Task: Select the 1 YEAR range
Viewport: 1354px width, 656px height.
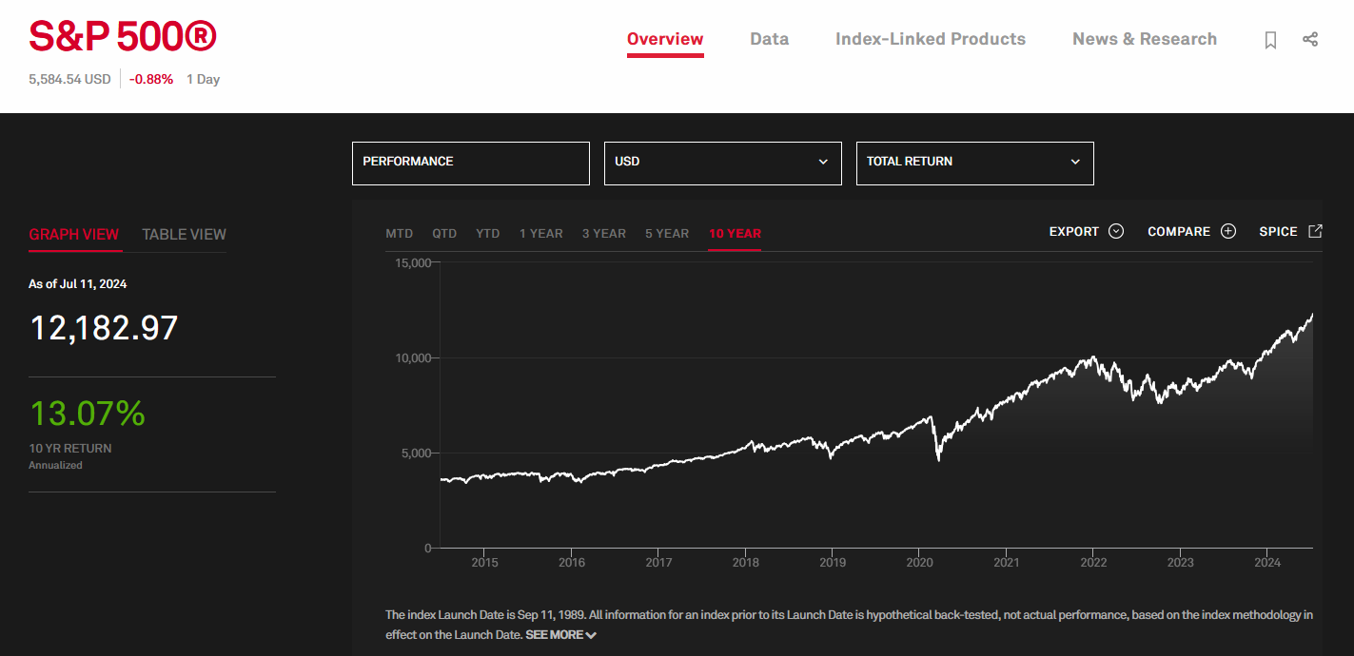Action: pyautogui.click(x=541, y=233)
